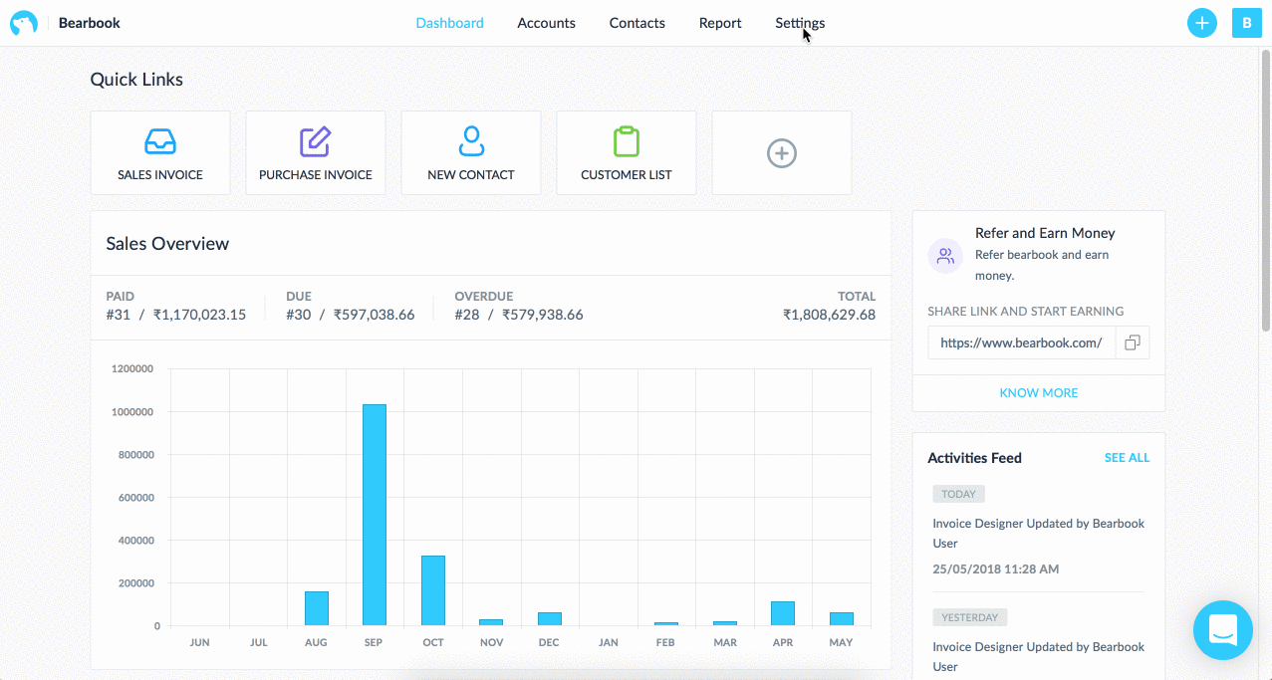Click the due amount ₹597,038.66
Image resolution: width=1272 pixels, height=680 pixels.
[x=375, y=315]
